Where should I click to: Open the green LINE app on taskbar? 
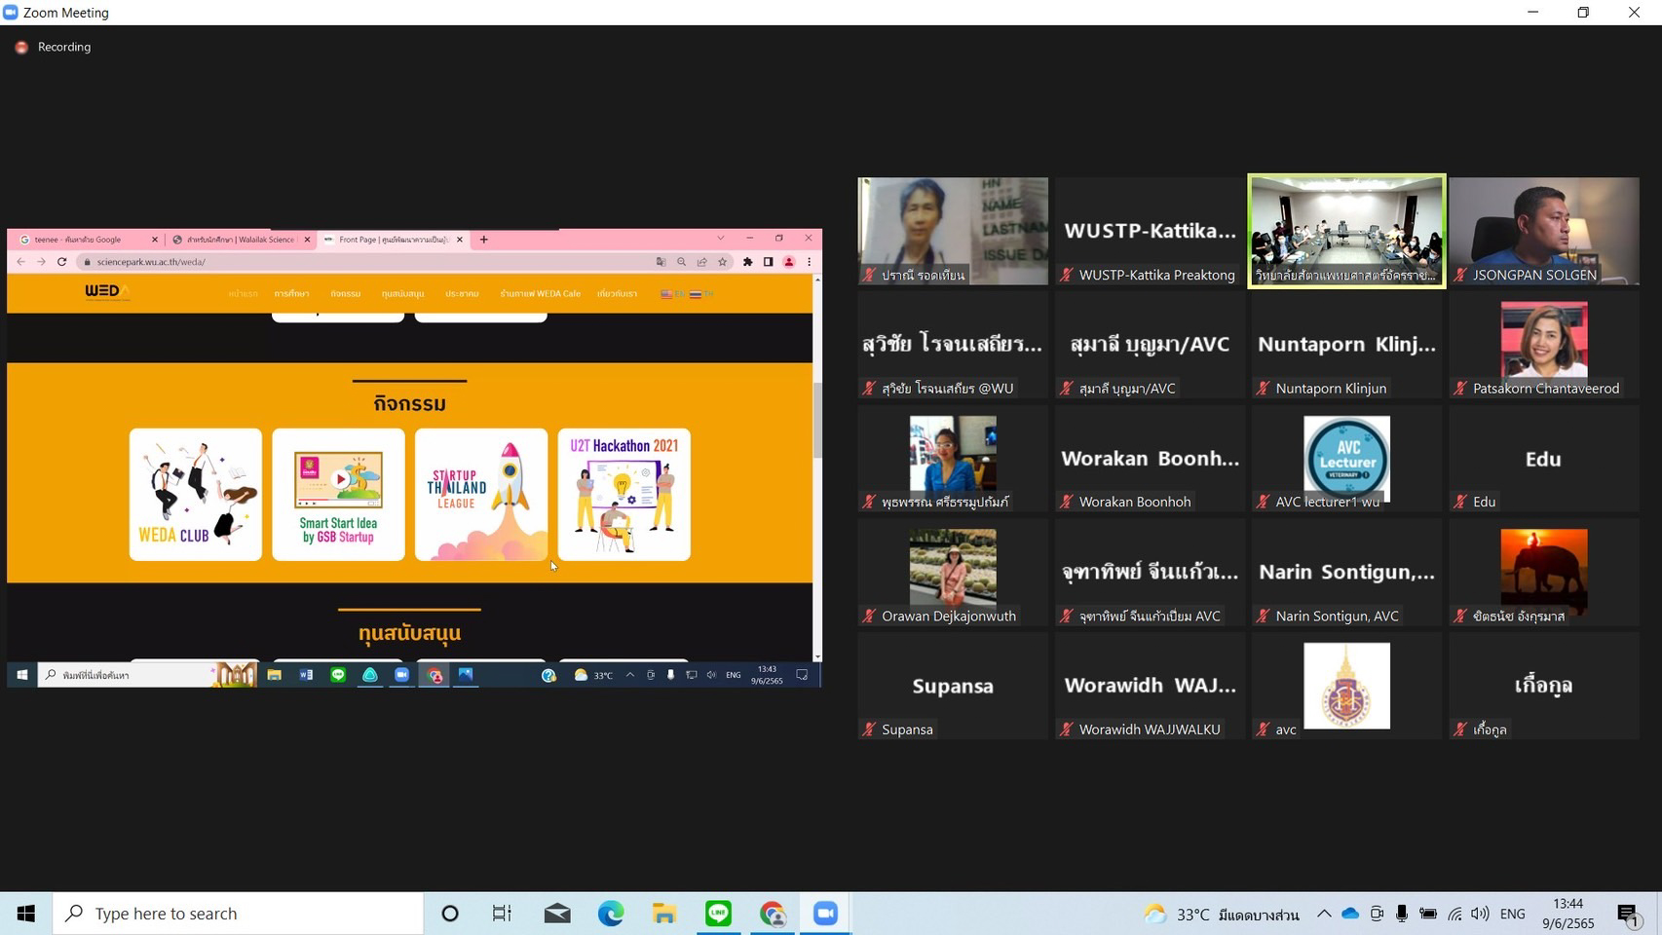pos(719,914)
